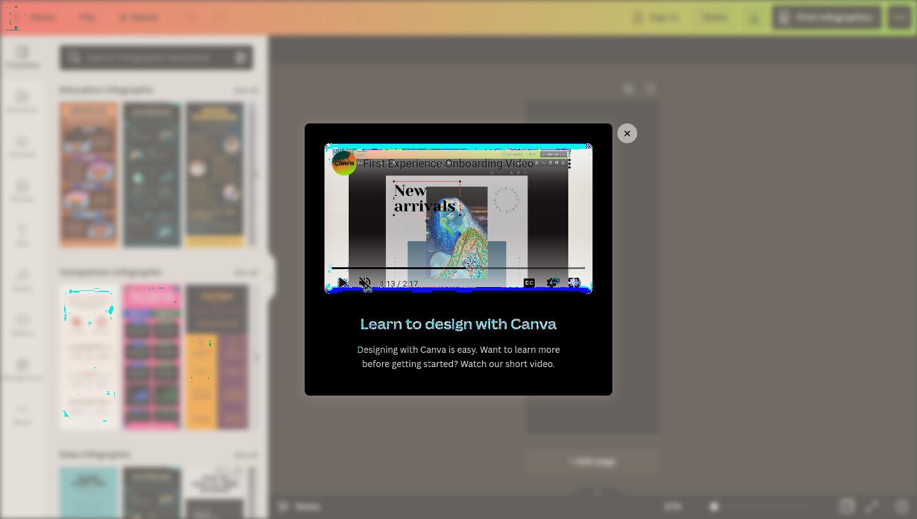This screenshot has width=917, height=519.
Task: Click the Canva channel logo in the video
Action: pyautogui.click(x=344, y=163)
